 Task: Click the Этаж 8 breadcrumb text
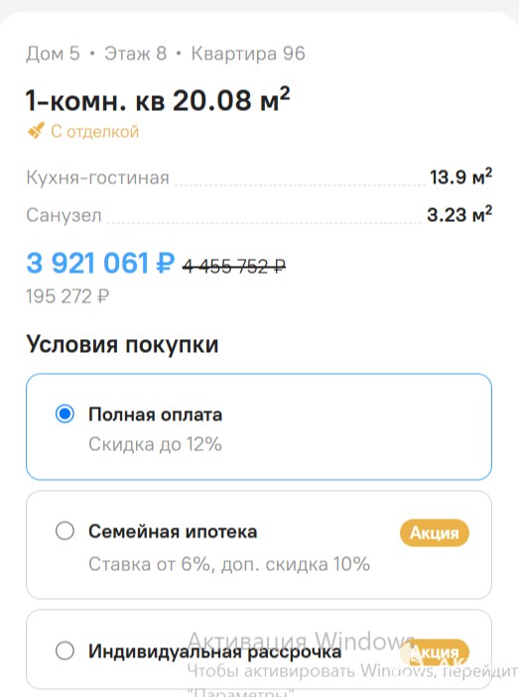136,54
